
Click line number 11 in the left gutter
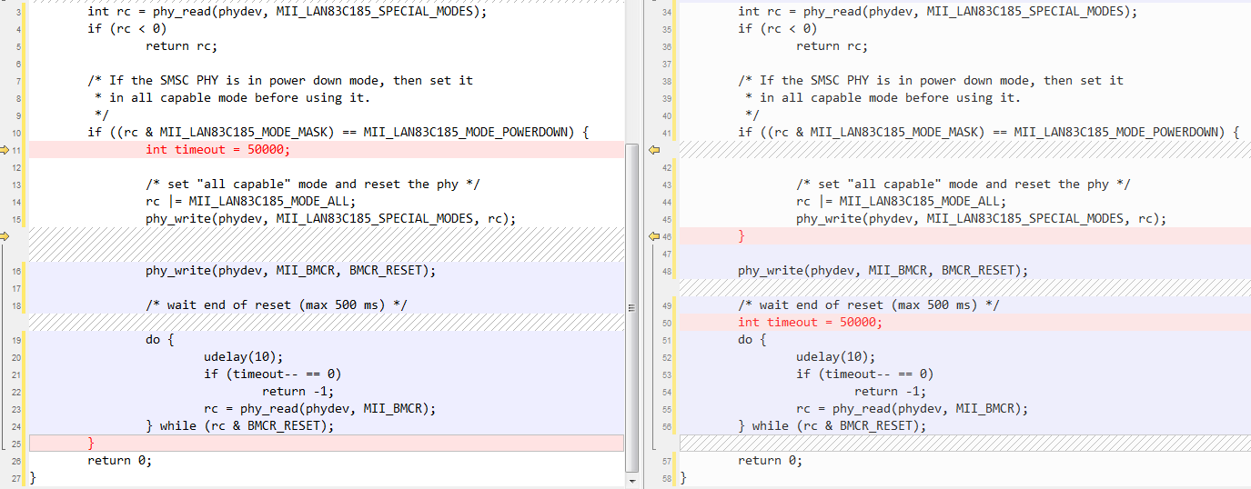click(16, 151)
